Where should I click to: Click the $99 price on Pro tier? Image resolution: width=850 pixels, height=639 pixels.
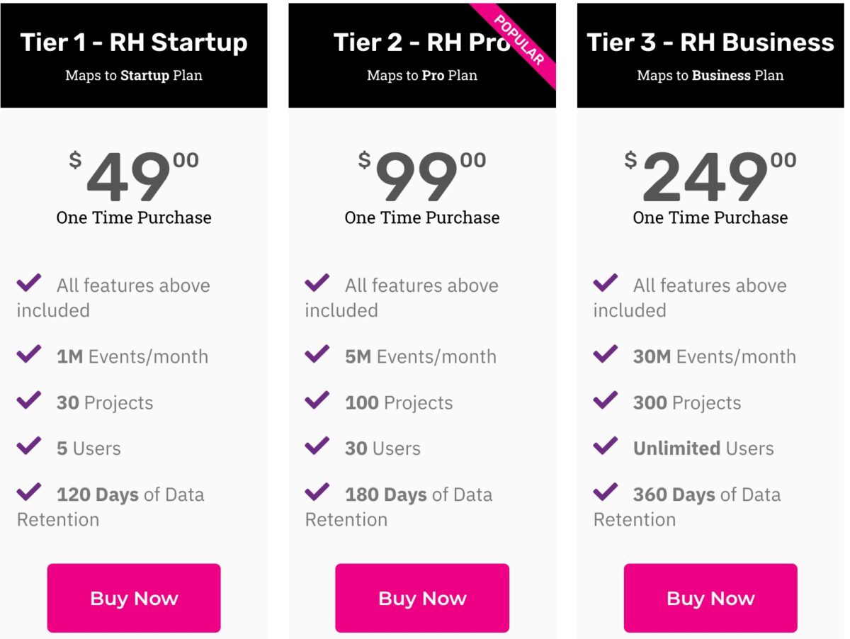(422, 177)
